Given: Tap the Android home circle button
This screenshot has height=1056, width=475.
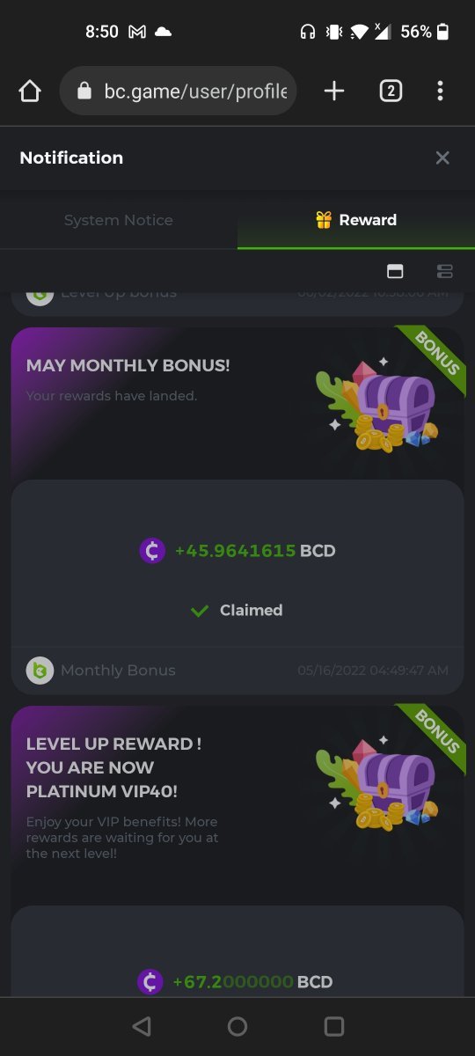Looking at the screenshot, I should click(237, 1026).
